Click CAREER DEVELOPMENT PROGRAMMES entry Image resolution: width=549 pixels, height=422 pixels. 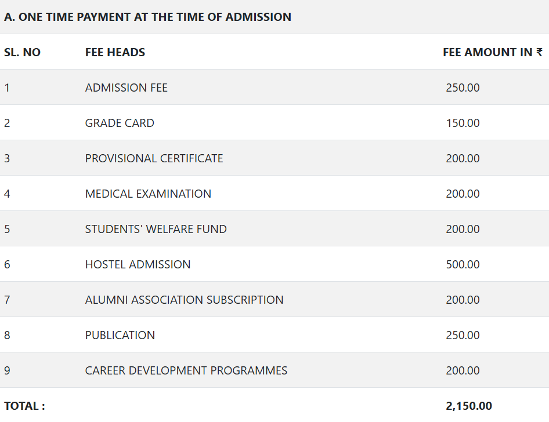(x=186, y=370)
